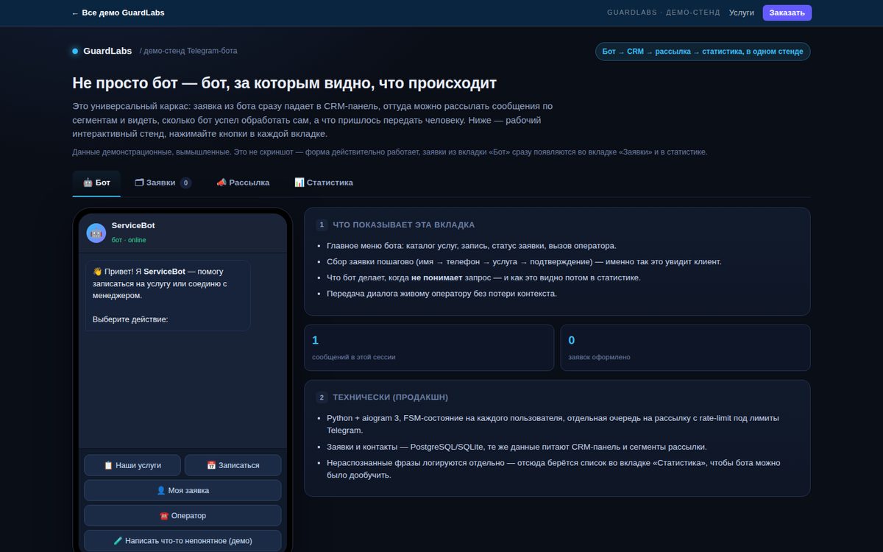The image size is (883, 552).
Task: Go back via Все демо GuardLabs link
Action: (118, 13)
